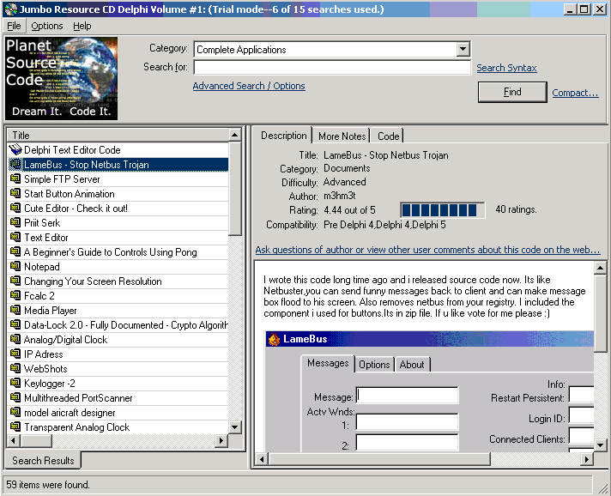Click the results list horizontal scrollbar thumb

(x=36, y=441)
